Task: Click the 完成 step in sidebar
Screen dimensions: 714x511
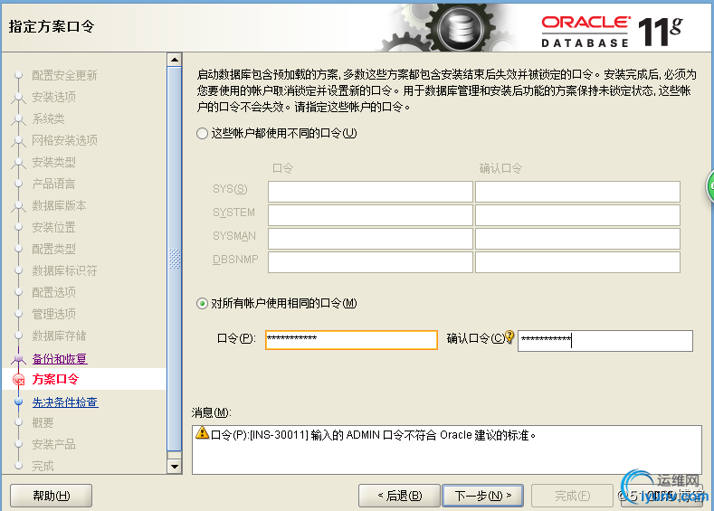Action: [43, 466]
